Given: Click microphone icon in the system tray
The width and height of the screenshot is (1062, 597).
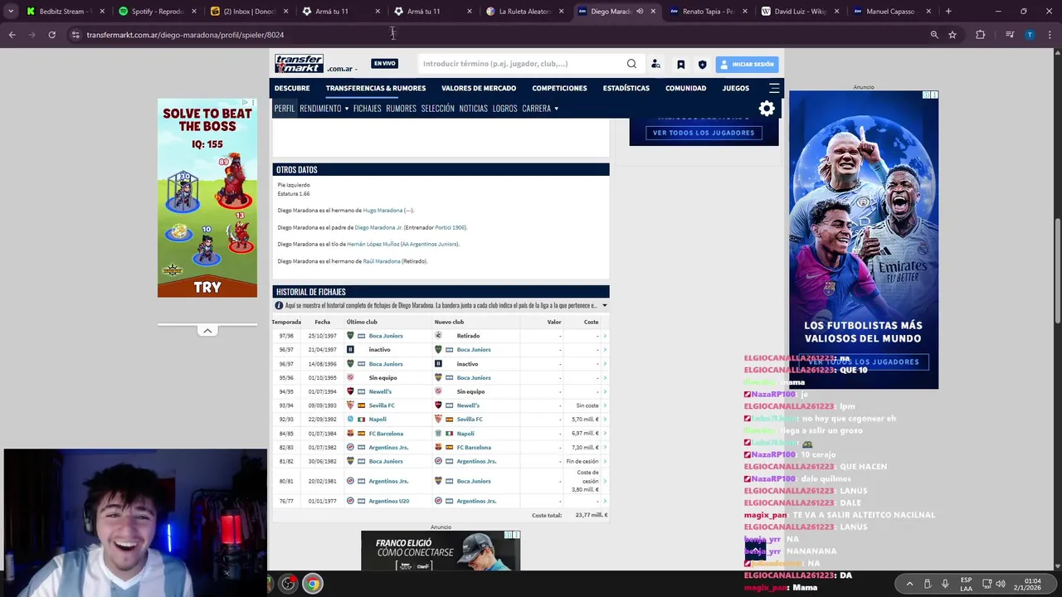Looking at the screenshot, I should (x=945, y=584).
